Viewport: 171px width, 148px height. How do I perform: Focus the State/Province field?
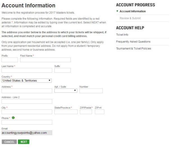(x=66, y=112)
